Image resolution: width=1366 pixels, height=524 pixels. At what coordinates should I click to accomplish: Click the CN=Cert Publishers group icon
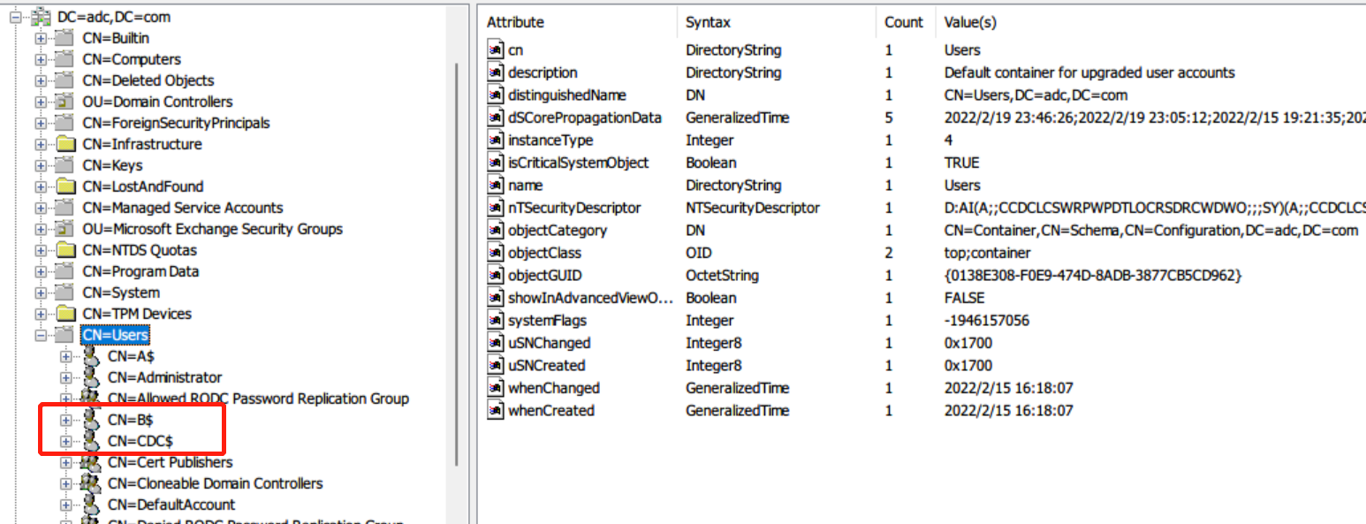[90, 462]
